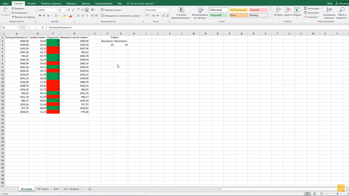Apply the Плохой cell style
This screenshot has height=196, width=349.
tap(258, 10)
